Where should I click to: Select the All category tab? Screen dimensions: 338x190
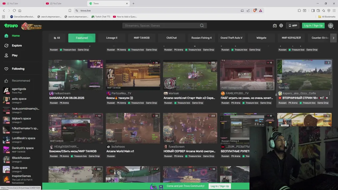point(57,38)
